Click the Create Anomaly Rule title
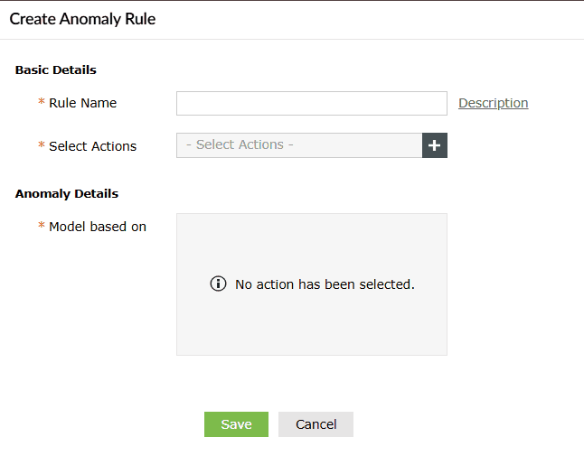This screenshot has width=584, height=465. (x=82, y=19)
